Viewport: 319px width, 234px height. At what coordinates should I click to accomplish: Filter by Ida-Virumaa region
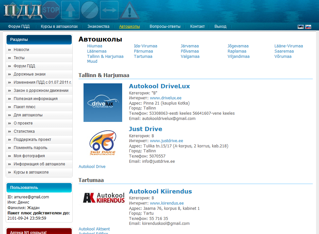[x=145, y=46]
